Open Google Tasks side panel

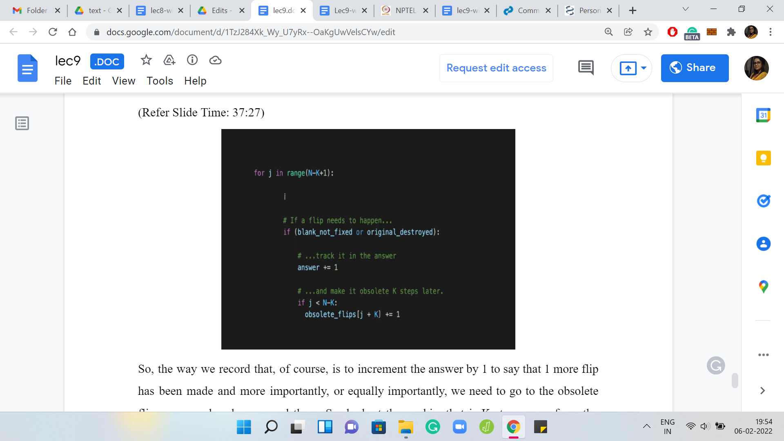click(x=763, y=201)
